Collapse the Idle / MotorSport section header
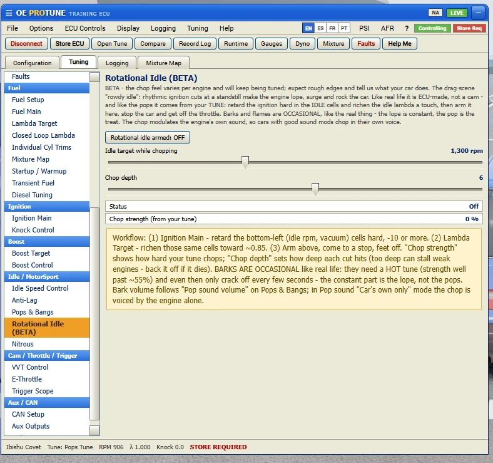 click(47, 276)
